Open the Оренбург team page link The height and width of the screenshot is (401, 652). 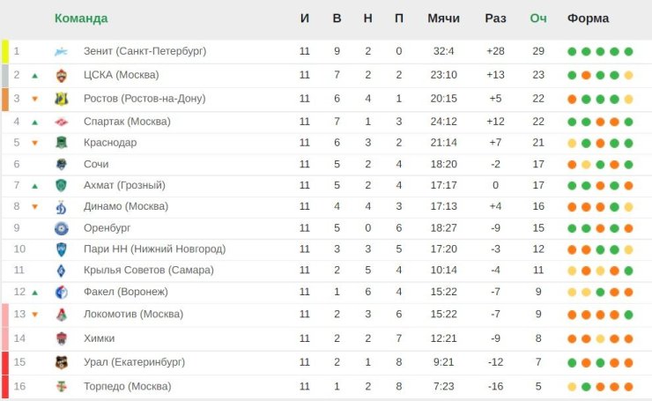click(108, 227)
